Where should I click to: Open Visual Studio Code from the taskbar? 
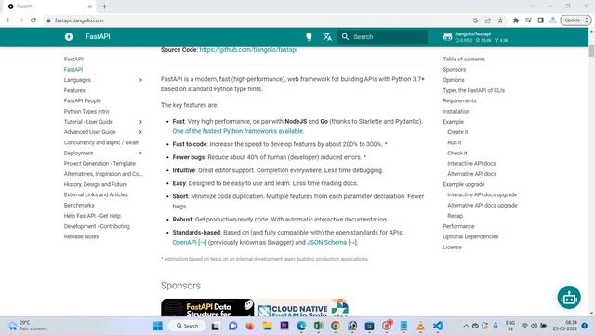click(x=438, y=326)
